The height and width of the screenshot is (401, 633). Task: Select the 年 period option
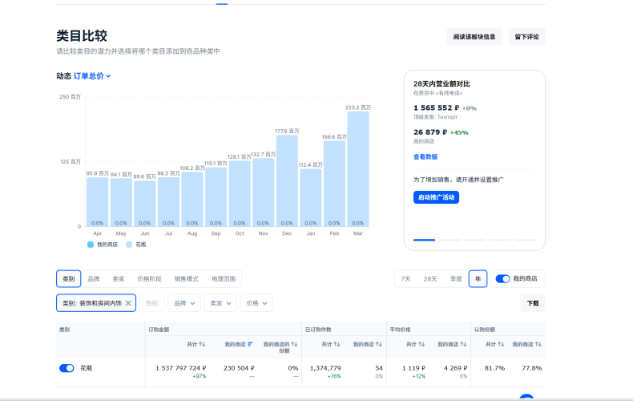coord(478,279)
